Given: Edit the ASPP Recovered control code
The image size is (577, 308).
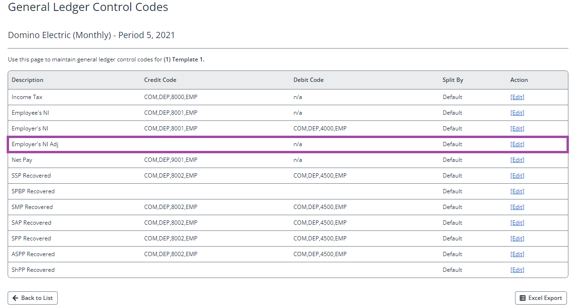Looking at the screenshot, I should coord(517,254).
